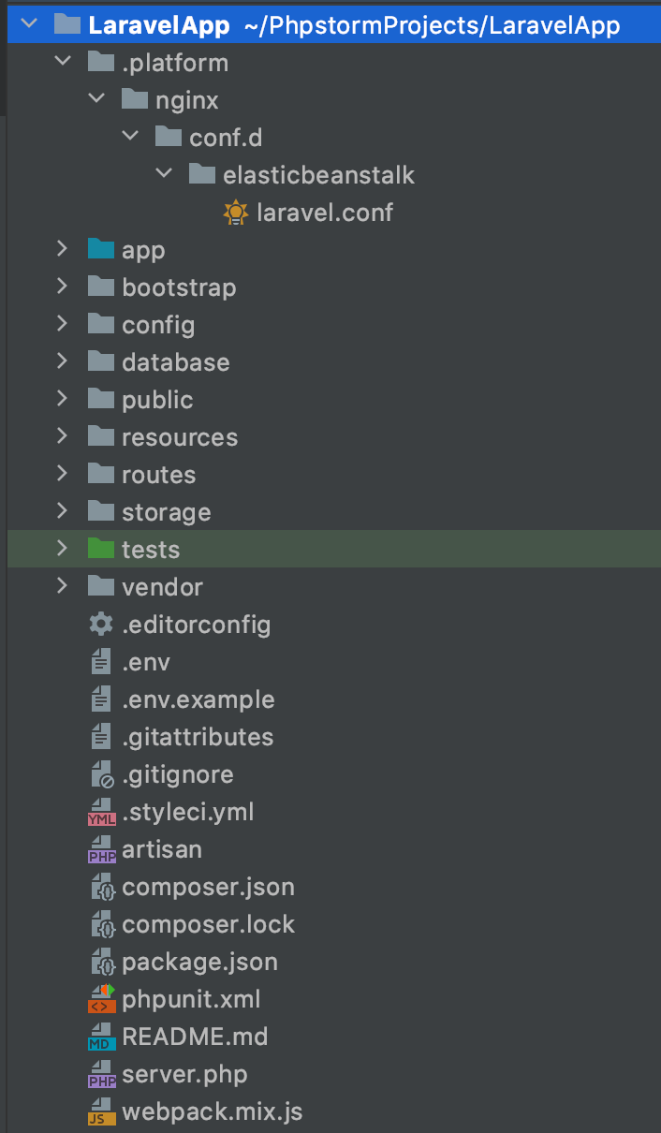Click the README.md MD icon
This screenshot has height=1133, width=661.
(101, 1037)
